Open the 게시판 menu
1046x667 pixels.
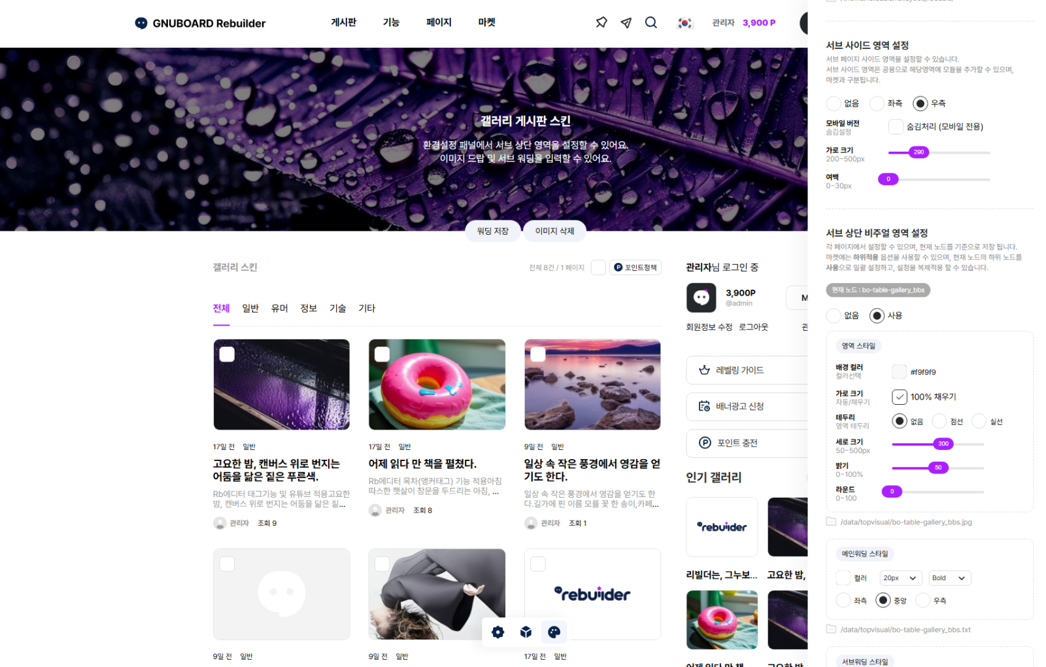pyautogui.click(x=343, y=22)
